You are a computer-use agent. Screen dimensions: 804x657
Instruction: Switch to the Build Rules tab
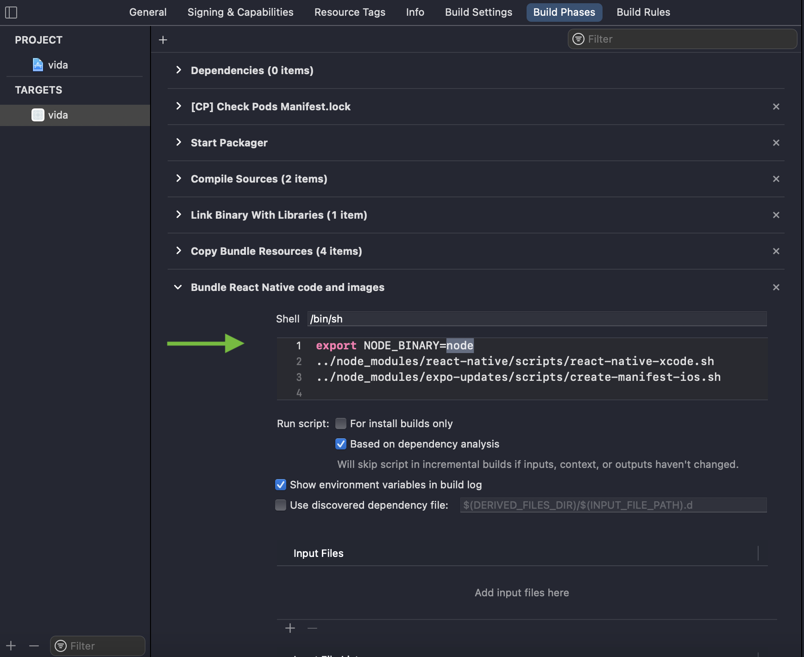click(643, 13)
